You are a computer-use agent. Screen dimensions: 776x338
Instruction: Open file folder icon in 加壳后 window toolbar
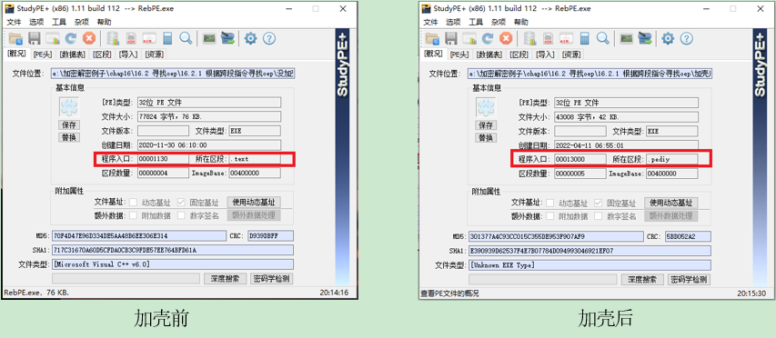[432, 38]
